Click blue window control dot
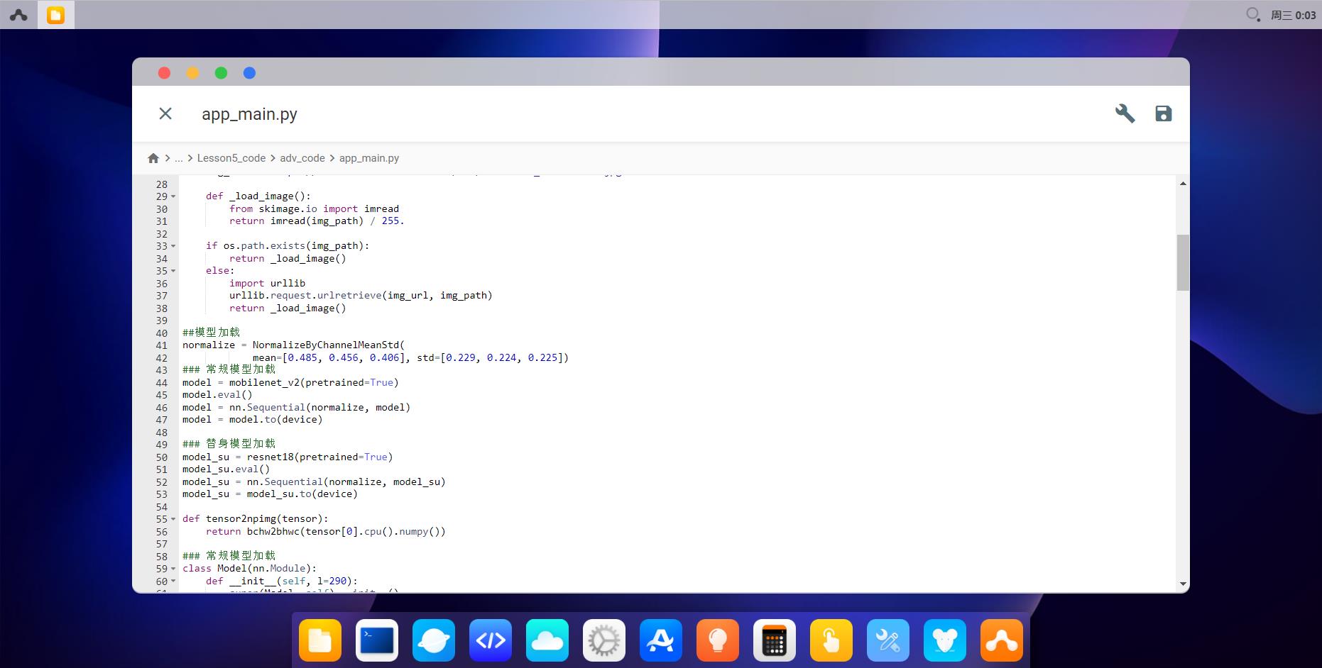The width and height of the screenshot is (1322, 668). pos(249,73)
